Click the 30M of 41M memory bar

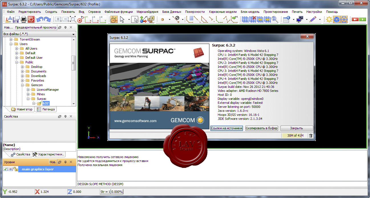click(x=294, y=136)
